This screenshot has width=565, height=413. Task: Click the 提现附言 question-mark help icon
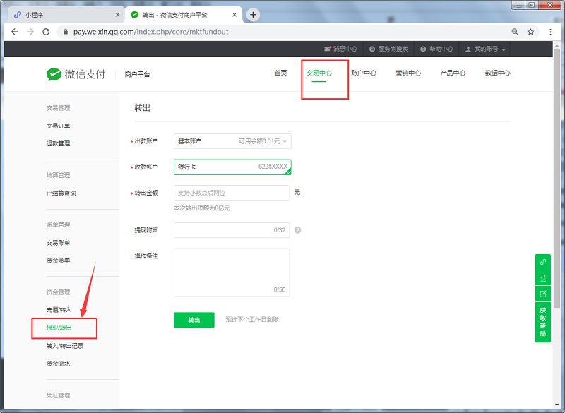click(297, 230)
